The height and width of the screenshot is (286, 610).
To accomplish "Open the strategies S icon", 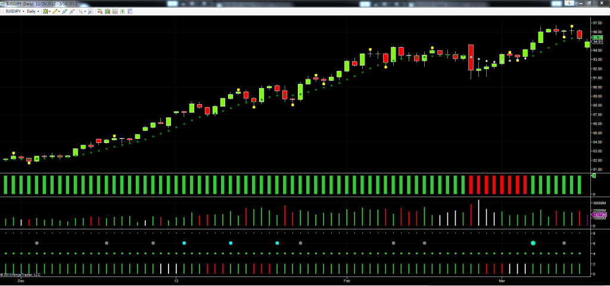I will (122, 11).
